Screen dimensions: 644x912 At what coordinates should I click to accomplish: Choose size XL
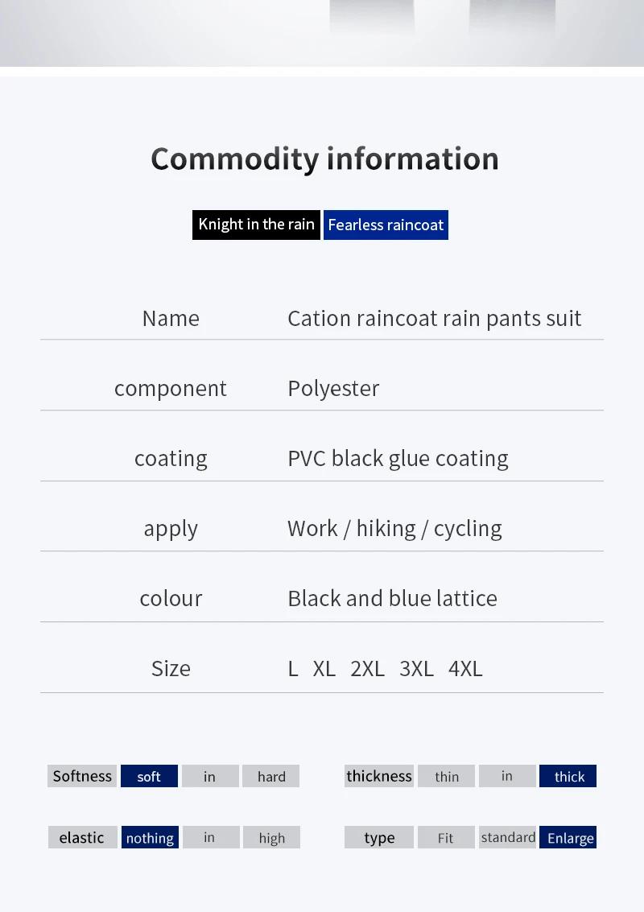coord(324,669)
